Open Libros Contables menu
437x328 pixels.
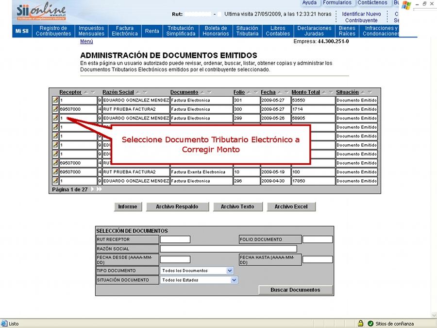278,31
